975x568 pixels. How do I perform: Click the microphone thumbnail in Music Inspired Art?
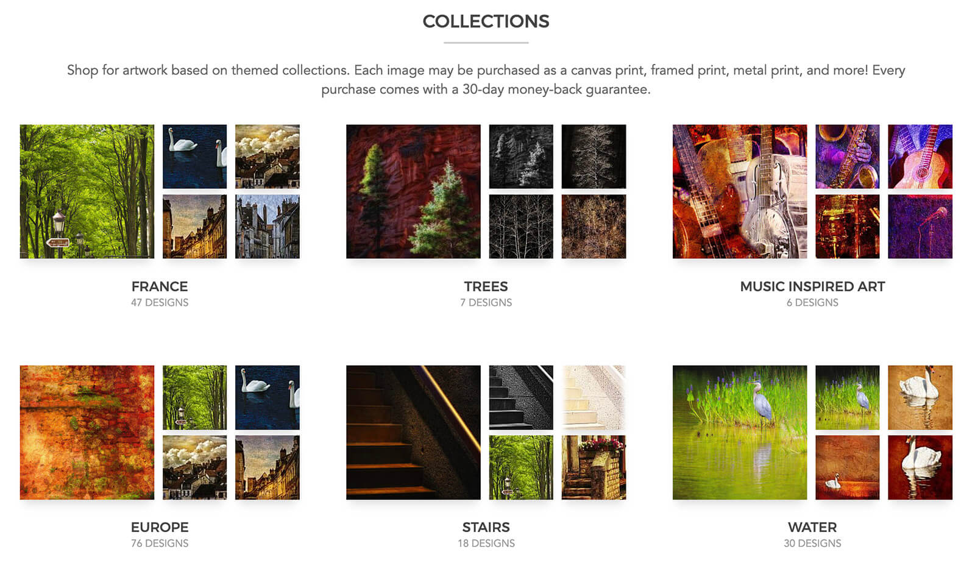pos(920,227)
